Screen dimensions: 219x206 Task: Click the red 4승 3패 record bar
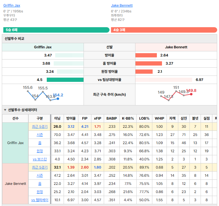tap(164, 30)
